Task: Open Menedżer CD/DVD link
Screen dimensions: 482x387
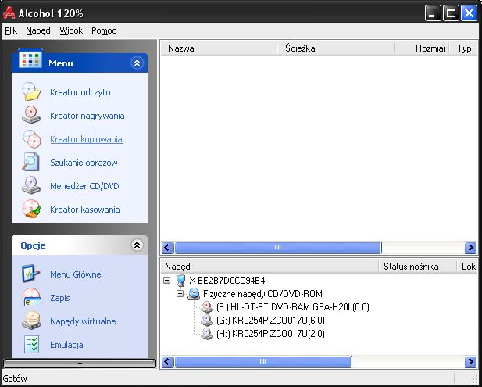Action: click(x=84, y=186)
